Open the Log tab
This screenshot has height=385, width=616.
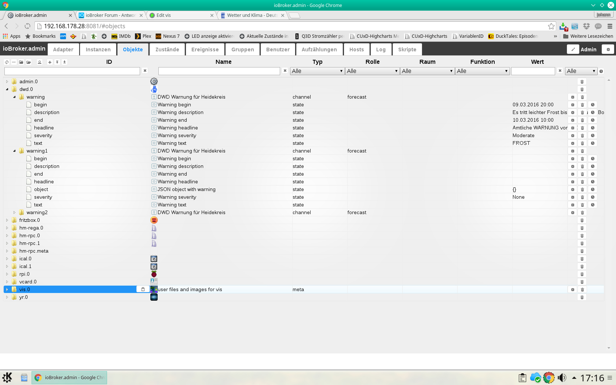[x=381, y=49]
